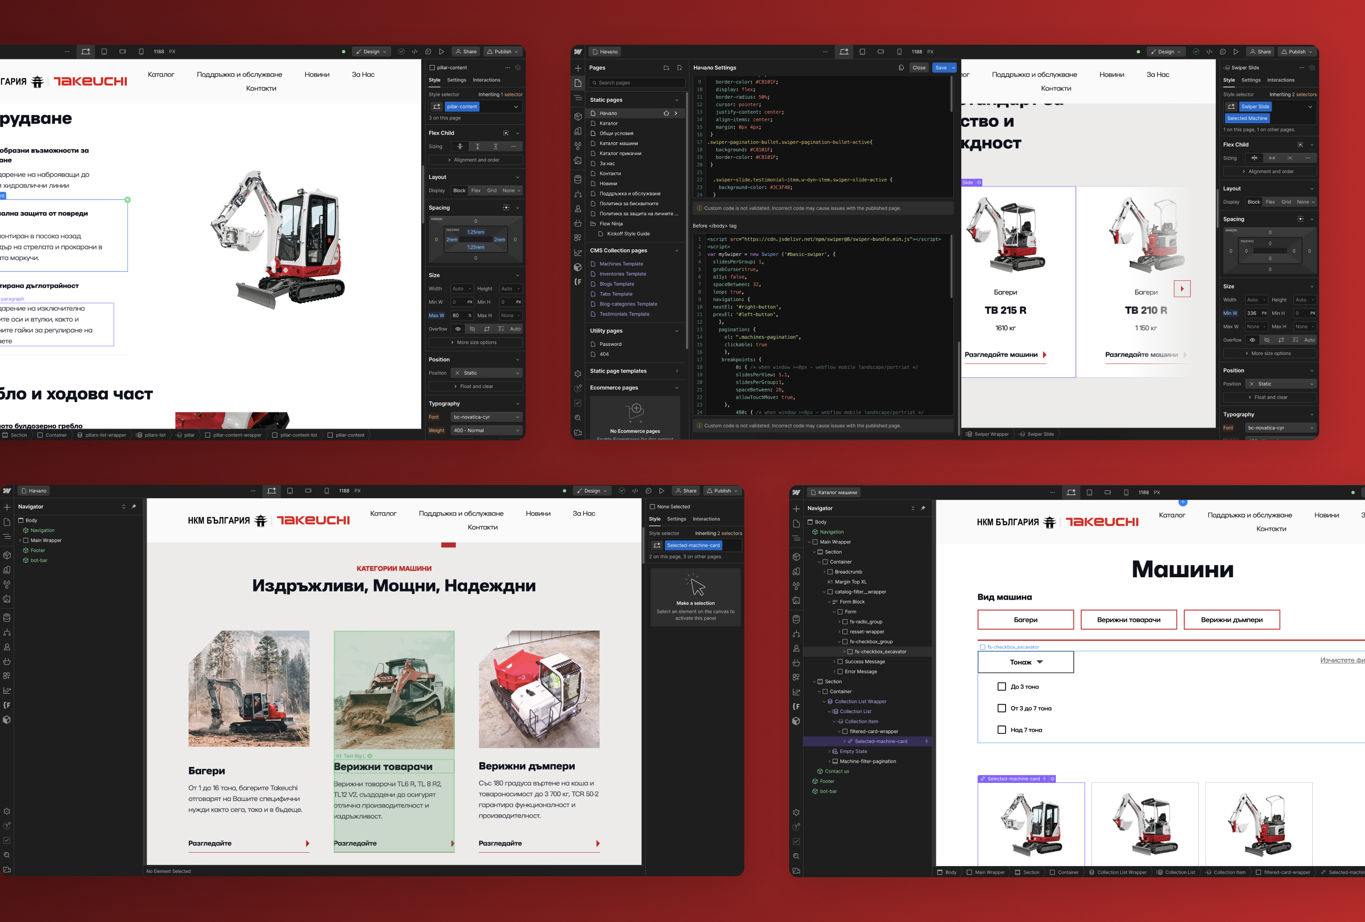1365x922 pixels.
Task: Open Finsweet {F icon in the Каталог машини window sidebar
Action: point(796,707)
